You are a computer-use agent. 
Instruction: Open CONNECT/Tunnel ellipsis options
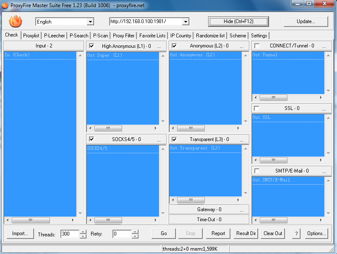click(x=324, y=46)
